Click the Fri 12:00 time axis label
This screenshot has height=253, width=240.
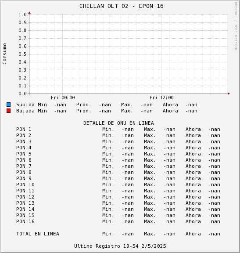point(161,98)
